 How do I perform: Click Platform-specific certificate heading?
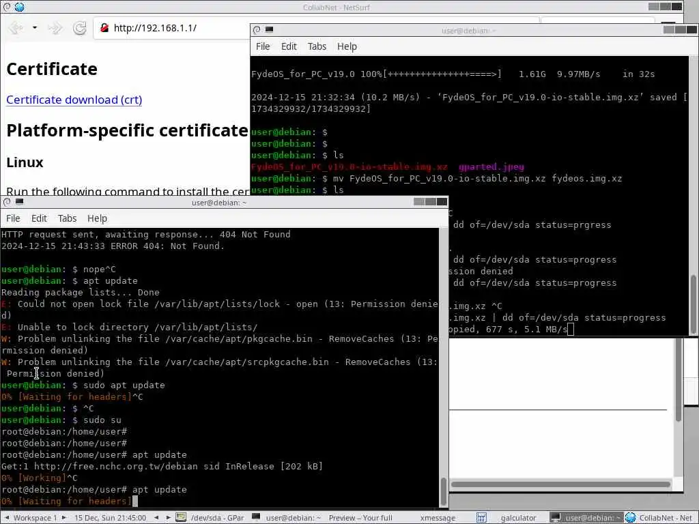click(127, 130)
